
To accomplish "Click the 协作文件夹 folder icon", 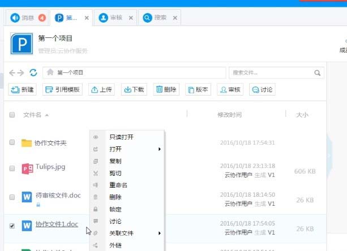I will point(26,142).
